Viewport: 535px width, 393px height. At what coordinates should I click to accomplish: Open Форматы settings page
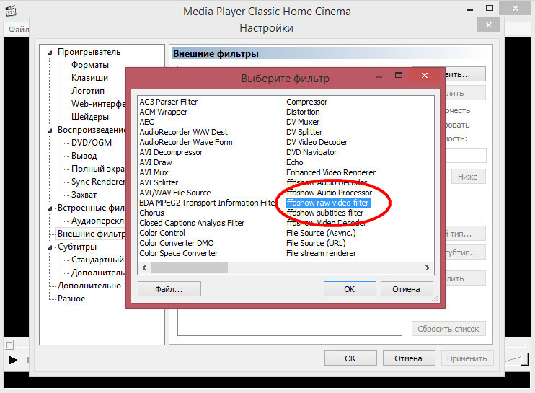pos(90,65)
